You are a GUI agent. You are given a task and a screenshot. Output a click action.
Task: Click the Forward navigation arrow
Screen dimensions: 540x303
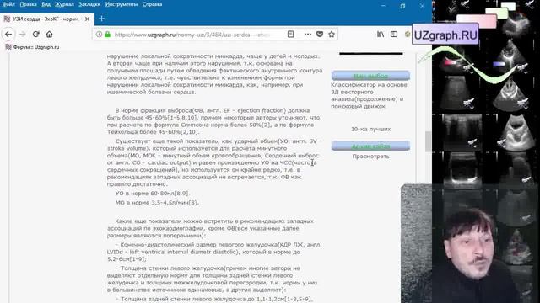(23, 34)
